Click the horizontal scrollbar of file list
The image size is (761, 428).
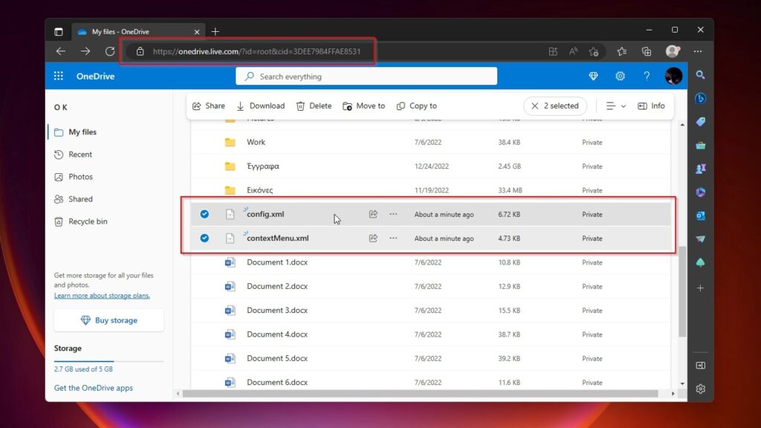421,394
